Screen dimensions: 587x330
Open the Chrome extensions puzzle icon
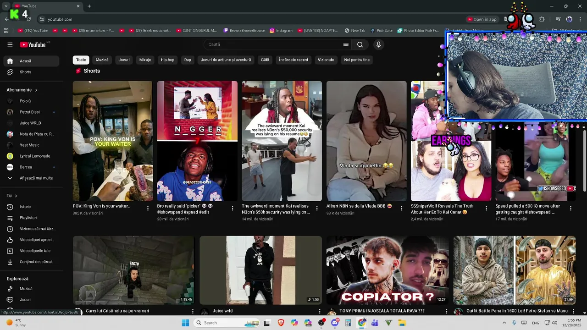point(542,19)
